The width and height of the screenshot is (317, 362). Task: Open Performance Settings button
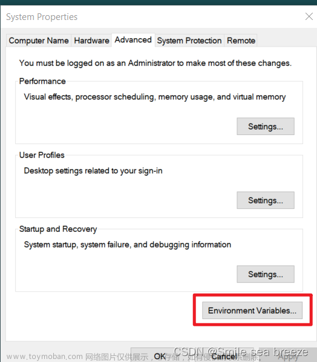(x=266, y=127)
